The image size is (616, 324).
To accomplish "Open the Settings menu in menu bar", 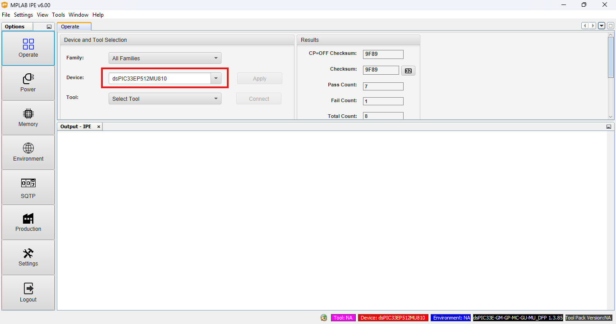I will click(x=23, y=15).
